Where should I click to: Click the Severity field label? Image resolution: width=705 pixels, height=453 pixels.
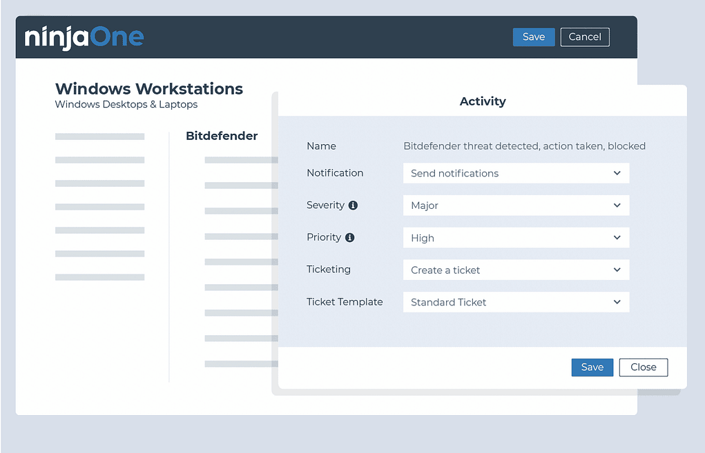[x=325, y=205]
